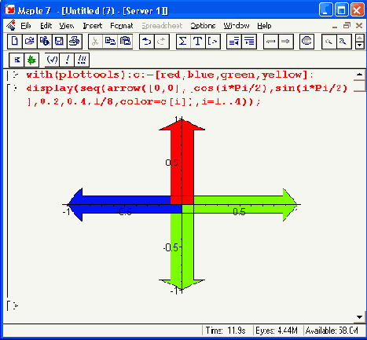367x340 pixels.
Task: Click the Maple 7 title bar icon
Action: click(x=10, y=10)
